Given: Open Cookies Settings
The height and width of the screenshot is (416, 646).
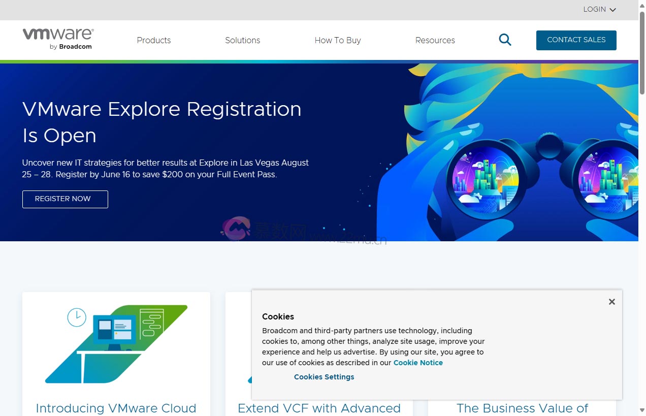Looking at the screenshot, I should pos(324,376).
